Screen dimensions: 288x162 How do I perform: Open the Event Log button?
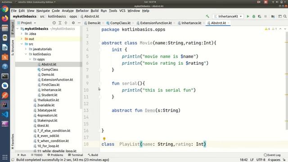click(x=272, y=155)
